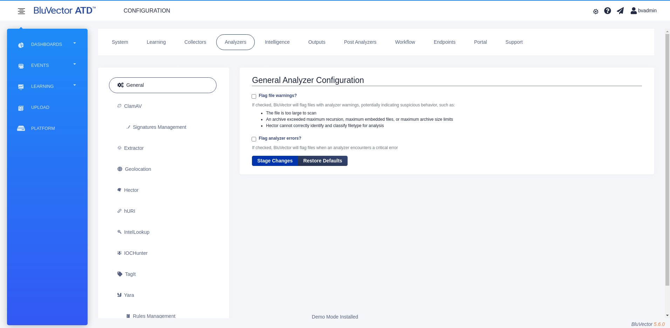Expand the Learning sidebar menu arrow
Screen dimensions: 670x328
(x=75, y=85)
